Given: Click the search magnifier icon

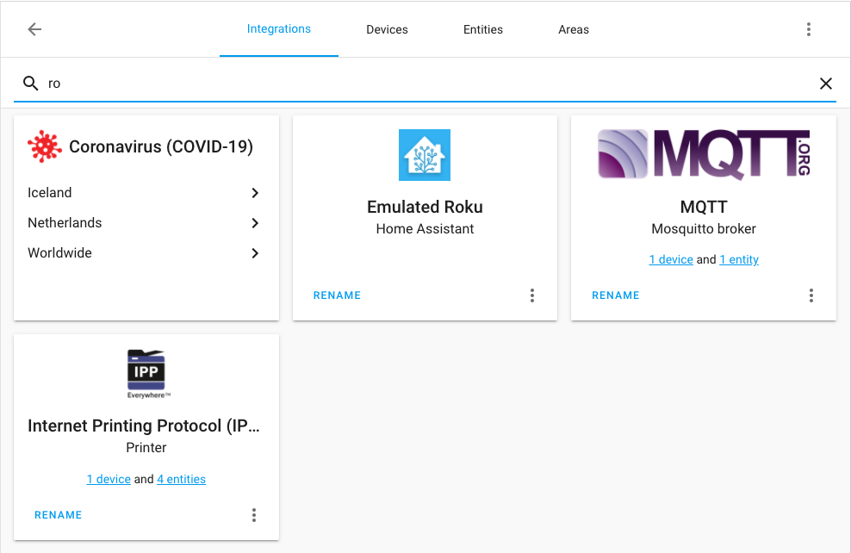Looking at the screenshot, I should click(x=30, y=84).
